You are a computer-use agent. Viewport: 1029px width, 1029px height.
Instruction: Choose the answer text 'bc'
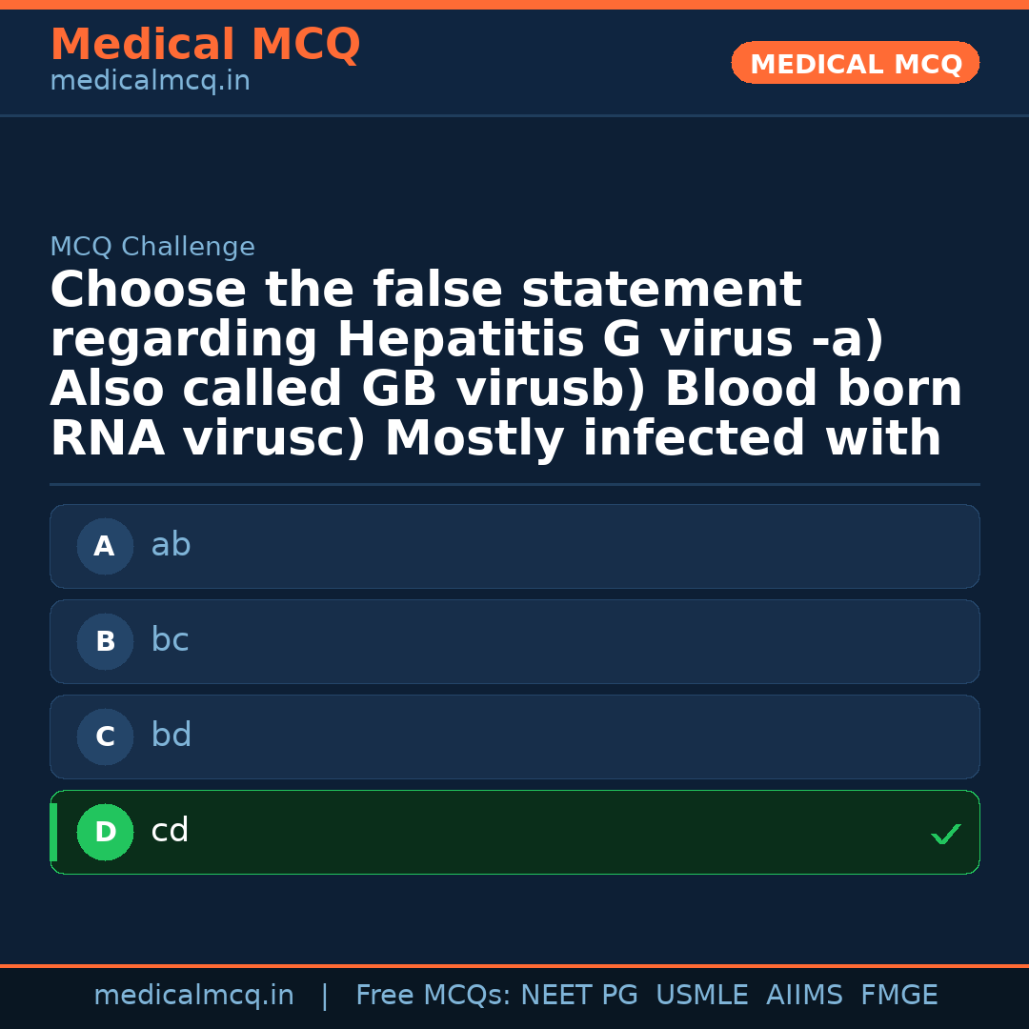(170, 640)
